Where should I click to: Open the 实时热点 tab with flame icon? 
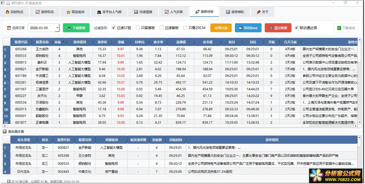pos(14,12)
